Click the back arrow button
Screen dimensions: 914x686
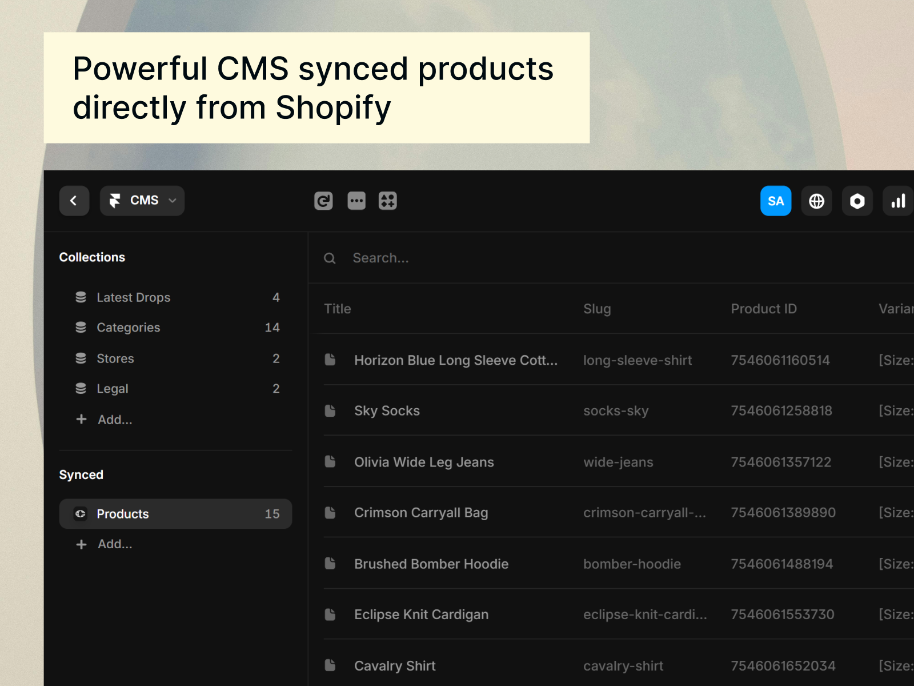tap(74, 201)
